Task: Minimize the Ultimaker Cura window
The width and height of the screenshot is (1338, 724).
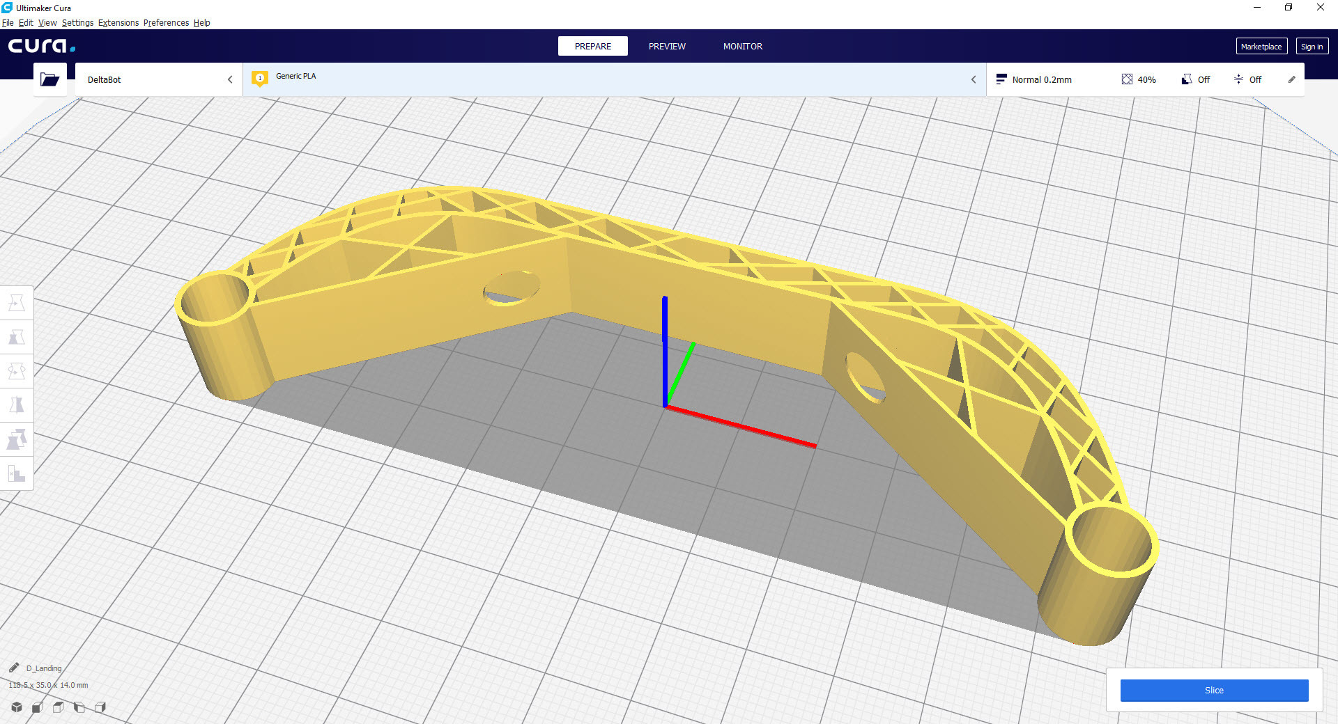Action: pyautogui.click(x=1257, y=8)
